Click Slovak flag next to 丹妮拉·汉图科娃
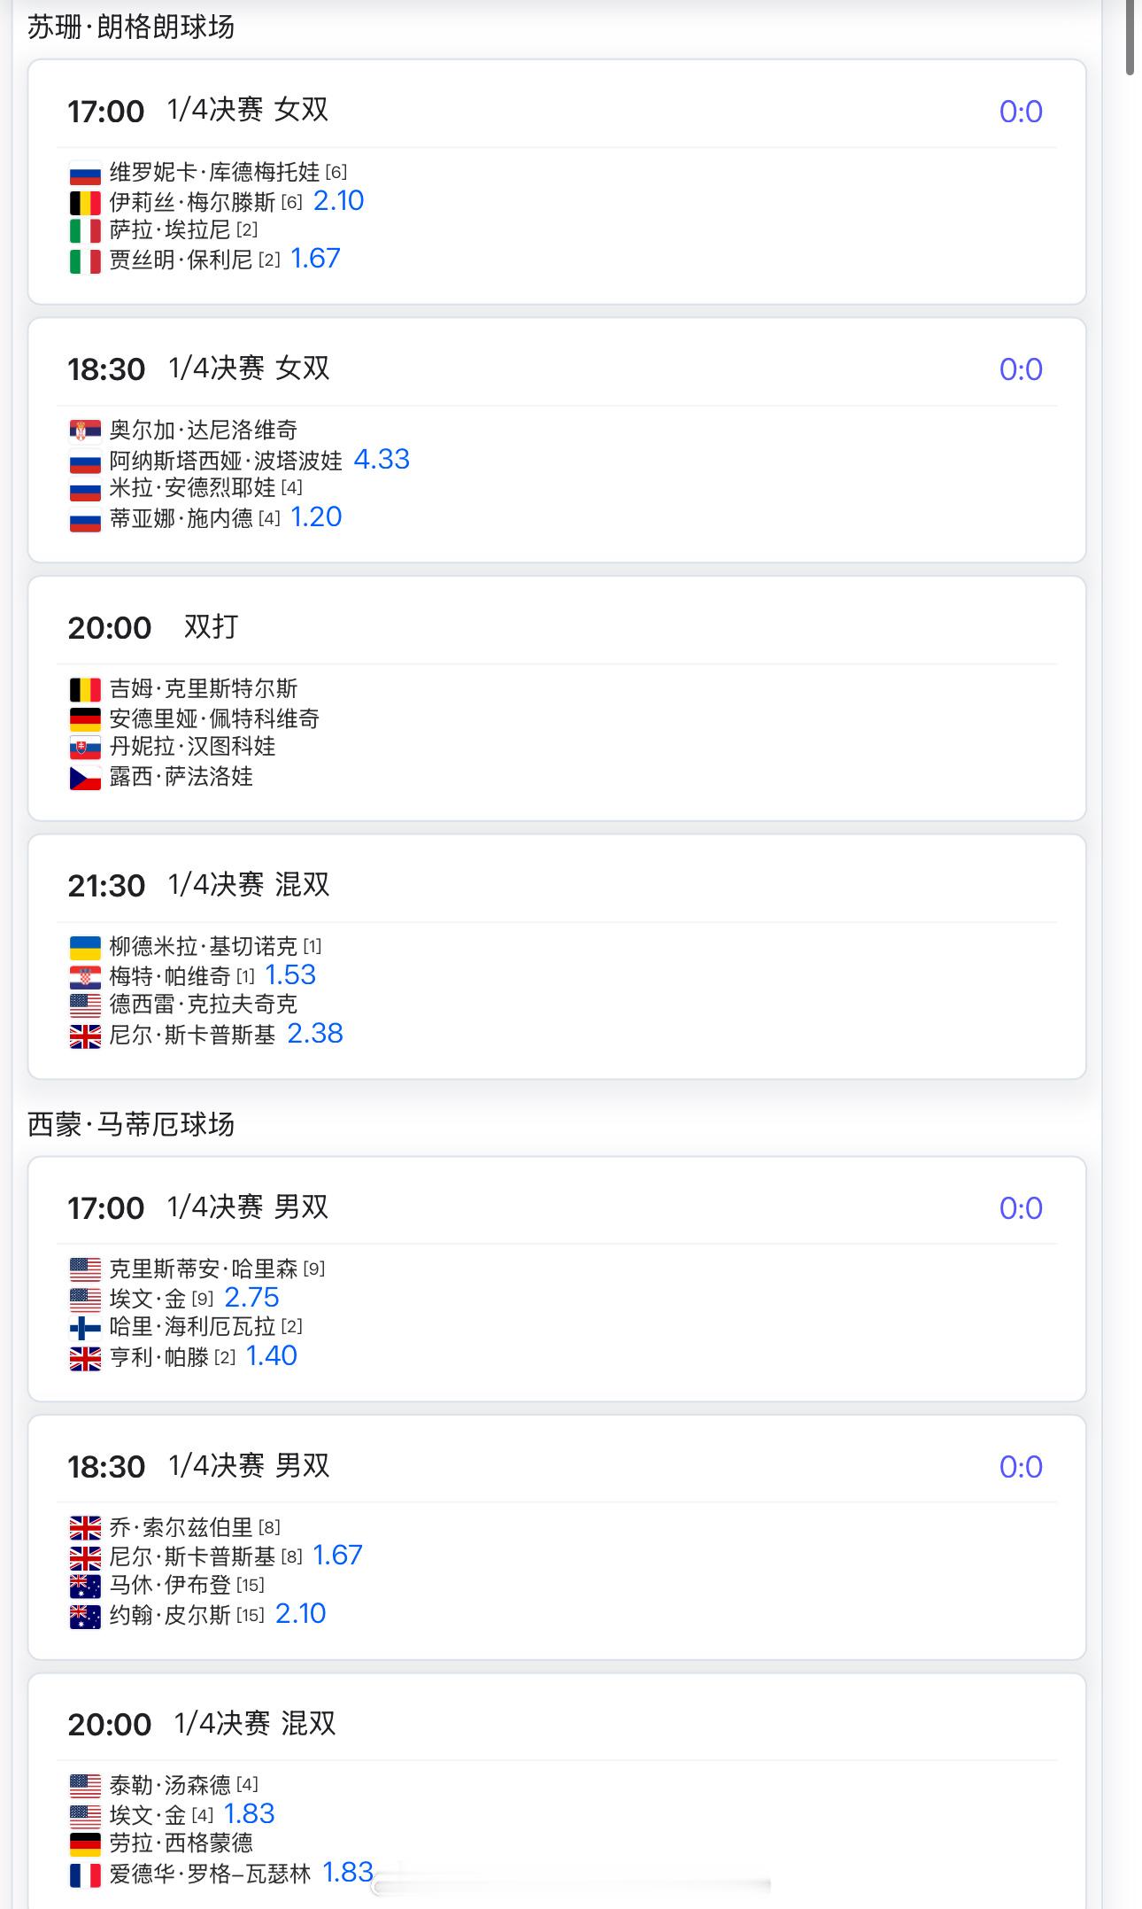The width and height of the screenshot is (1142, 1909). point(85,748)
